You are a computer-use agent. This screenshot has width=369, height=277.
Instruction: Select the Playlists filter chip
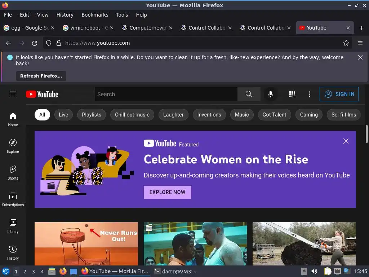pyautogui.click(x=92, y=115)
